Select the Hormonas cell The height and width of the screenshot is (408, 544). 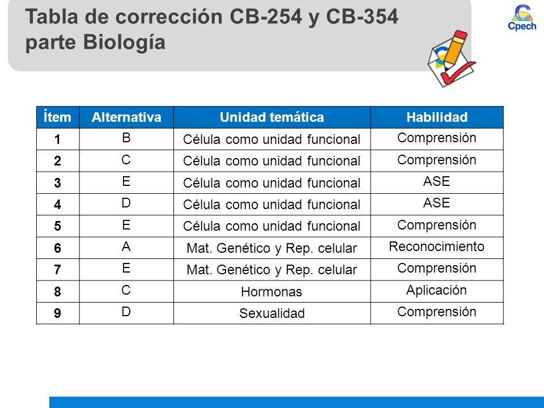(272, 291)
